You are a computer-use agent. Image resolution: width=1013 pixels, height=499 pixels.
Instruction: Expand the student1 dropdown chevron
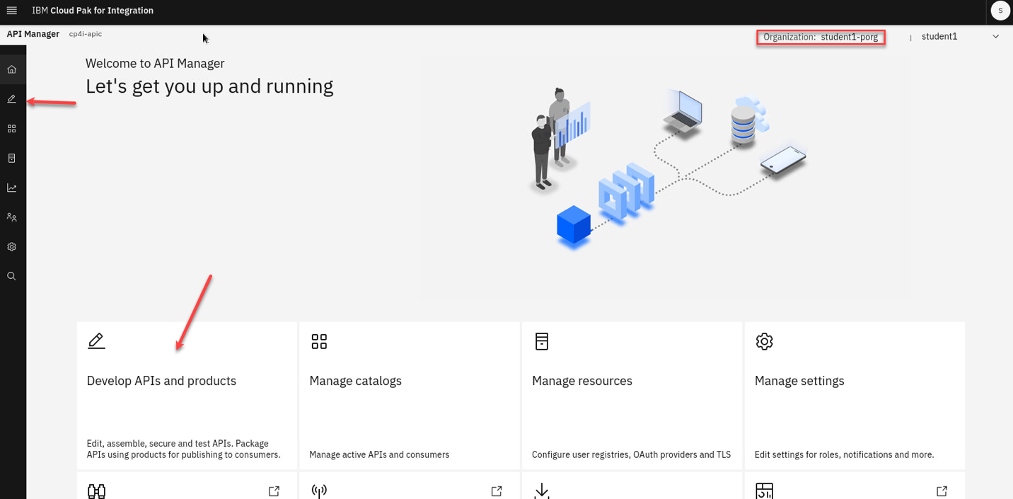[995, 37]
